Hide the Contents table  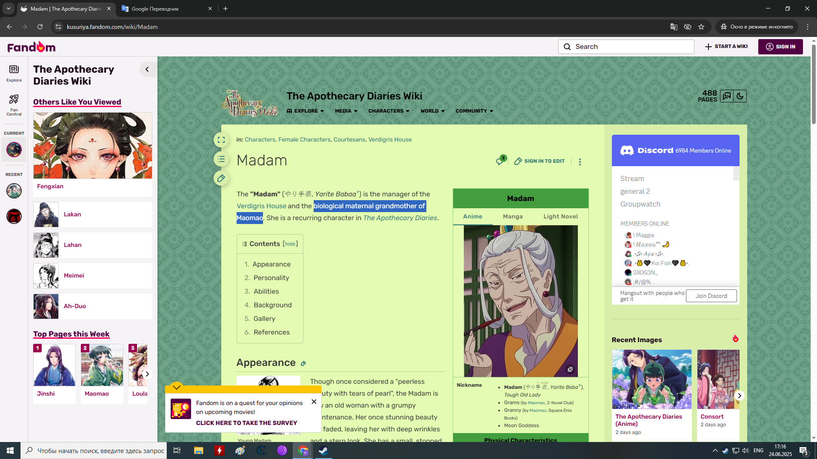[x=290, y=244]
